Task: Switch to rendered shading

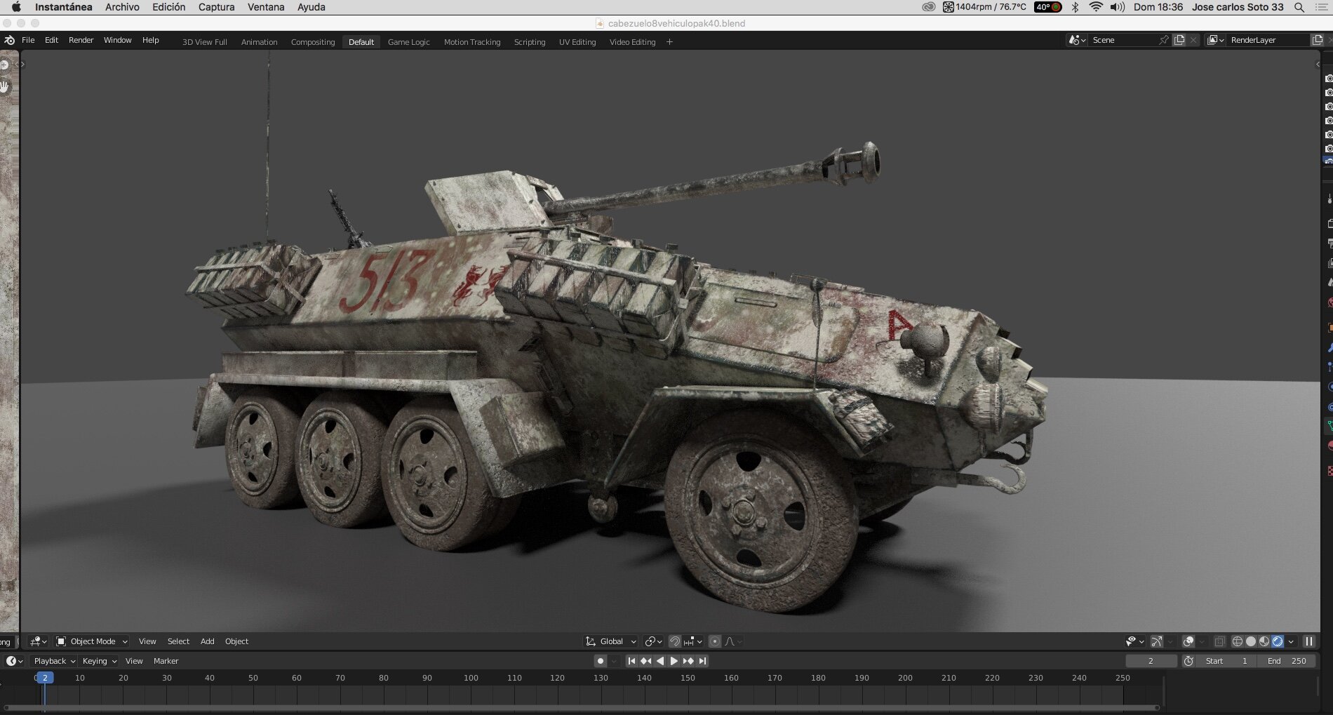Action: [1278, 641]
